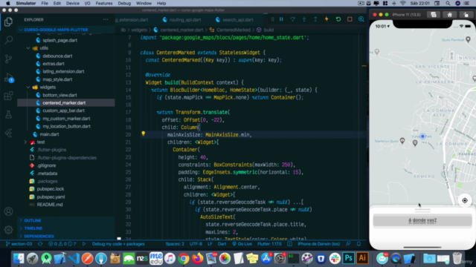Click the blue location dot on the map
476x267 pixels.
pyautogui.click(x=422, y=136)
